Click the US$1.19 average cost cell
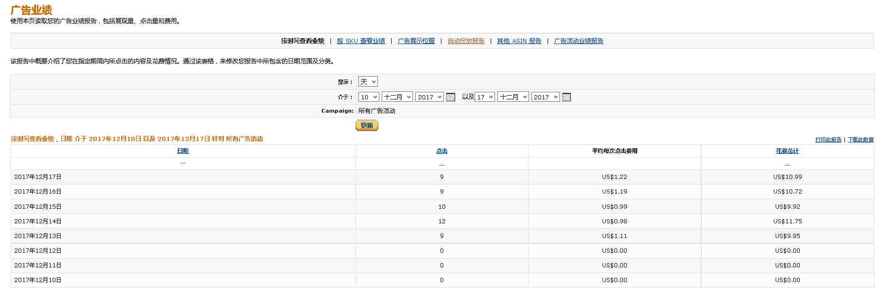The image size is (879, 301). (614, 192)
